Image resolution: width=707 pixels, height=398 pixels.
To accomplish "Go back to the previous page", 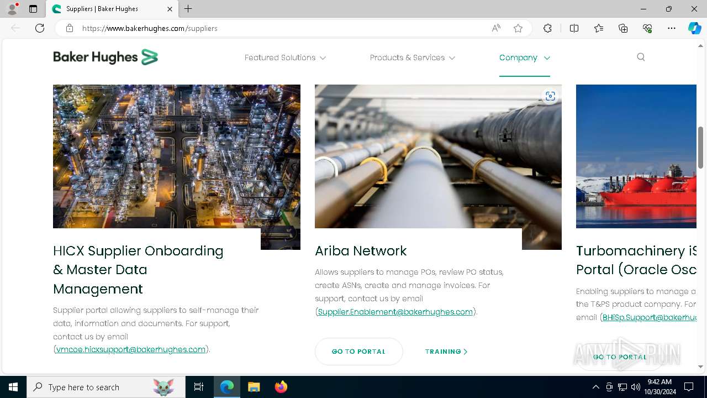I will pyautogui.click(x=15, y=28).
